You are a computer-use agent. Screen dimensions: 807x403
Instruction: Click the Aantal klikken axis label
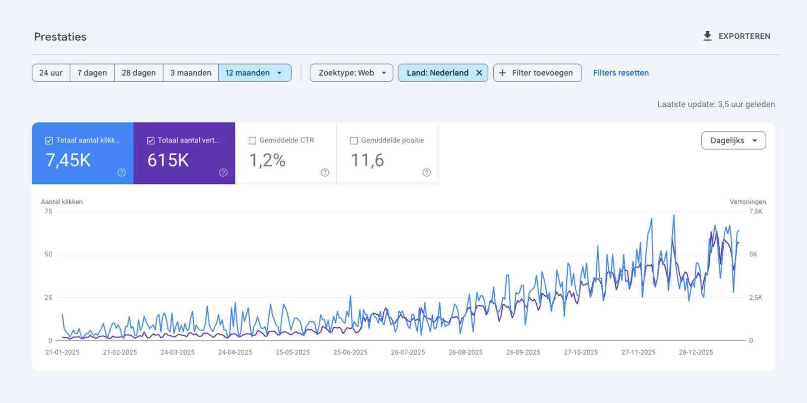click(62, 202)
